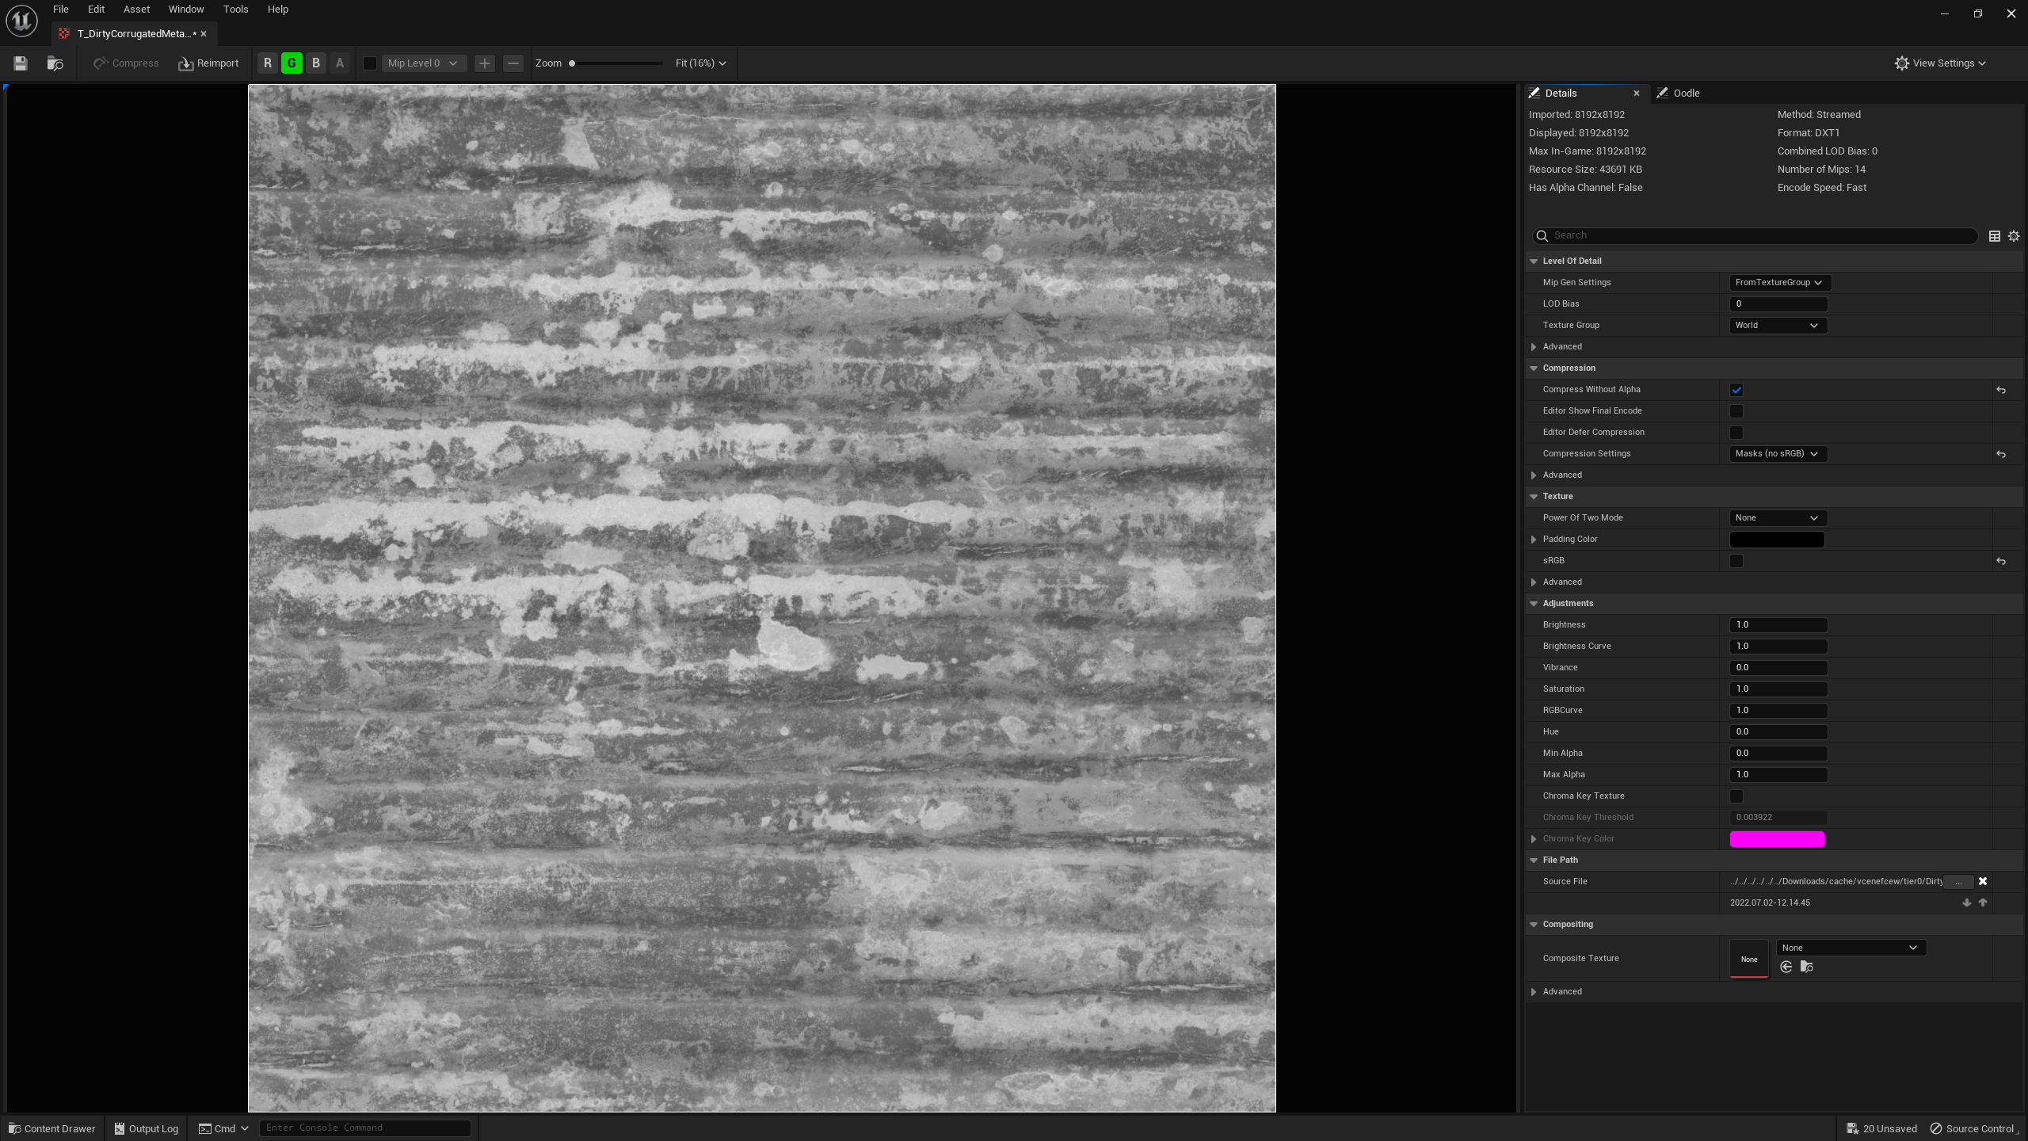This screenshot has height=1141, width=2028.
Task: Enable the sRGB checkbox
Action: coord(1736,561)
